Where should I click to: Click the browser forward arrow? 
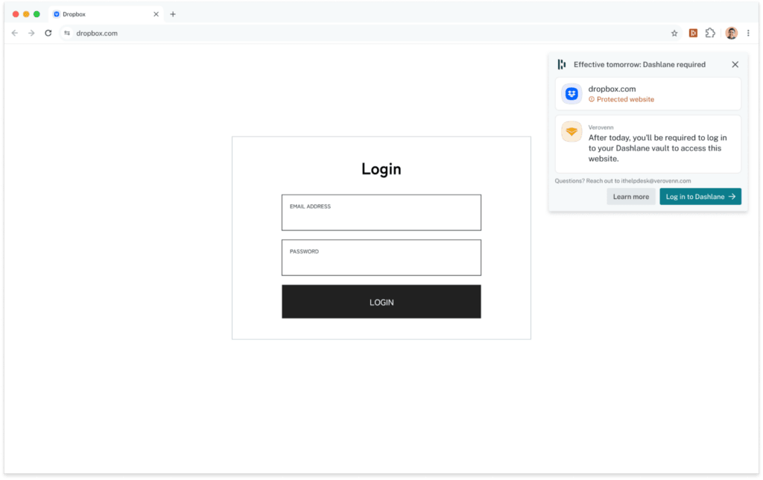pyautogui.click(x=31, y=33)
